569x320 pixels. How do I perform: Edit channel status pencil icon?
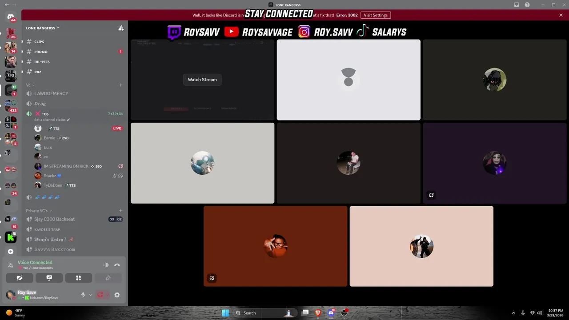click(68, 120)
